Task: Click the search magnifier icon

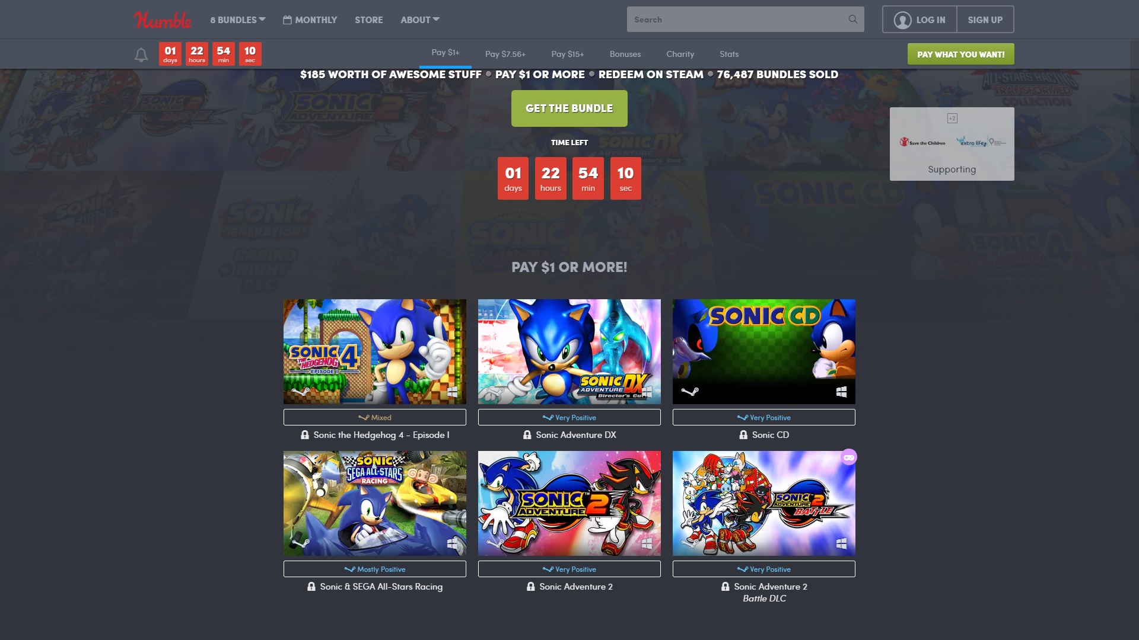Action: pos(852,20)
